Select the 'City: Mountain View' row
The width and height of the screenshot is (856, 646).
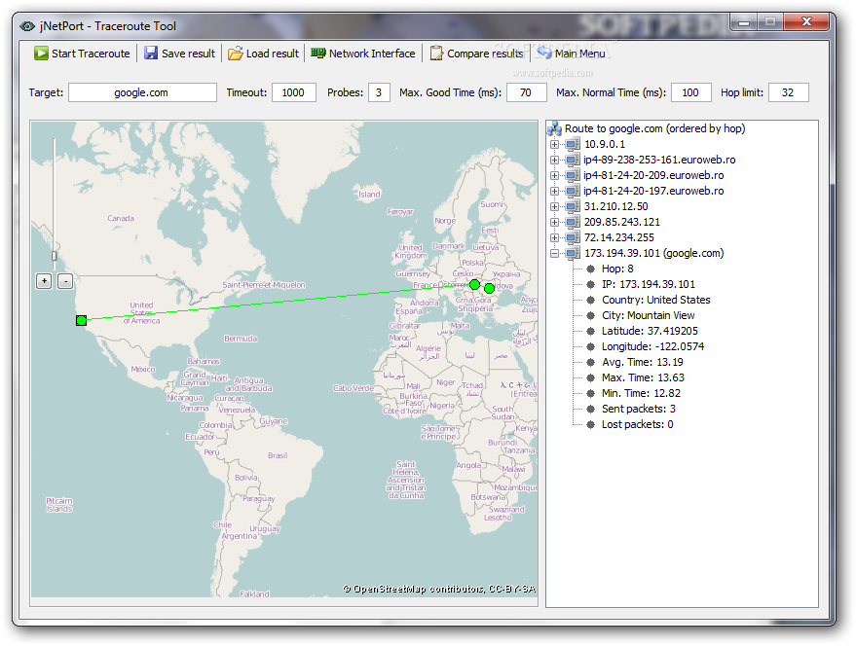point(648,315)
